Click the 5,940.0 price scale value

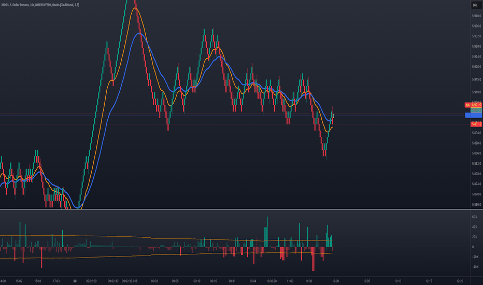(476, 16)
